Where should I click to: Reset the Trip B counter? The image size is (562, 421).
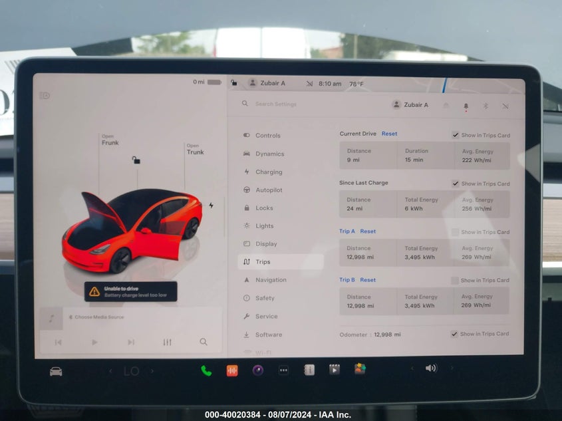(368, 280)
